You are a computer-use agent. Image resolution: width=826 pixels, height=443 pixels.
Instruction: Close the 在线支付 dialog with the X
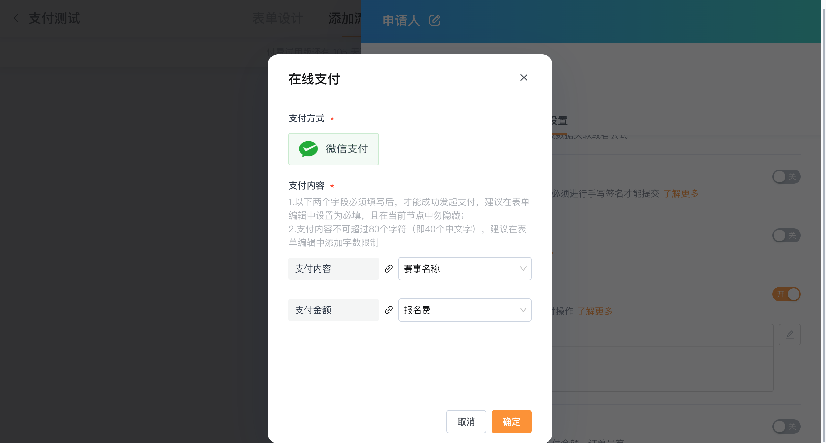coord(524,77)
